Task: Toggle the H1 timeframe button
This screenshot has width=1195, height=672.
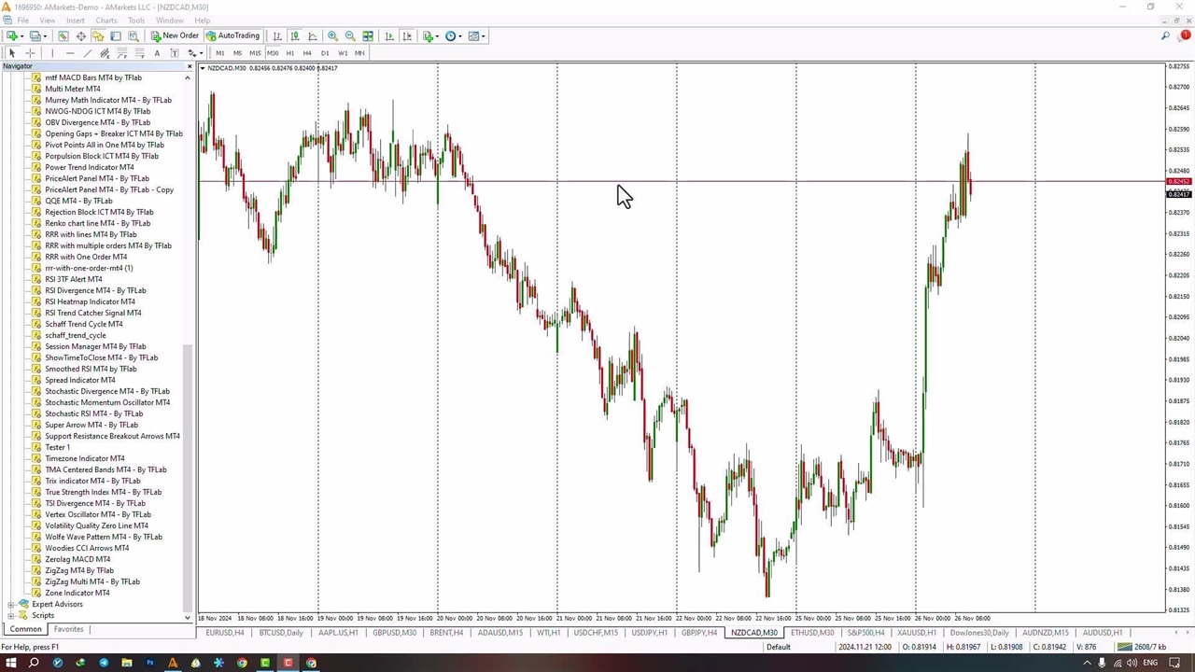Action: tap(289, 53)
